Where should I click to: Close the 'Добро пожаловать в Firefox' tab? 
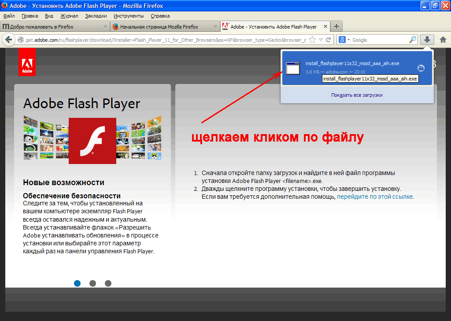[105, 26]
